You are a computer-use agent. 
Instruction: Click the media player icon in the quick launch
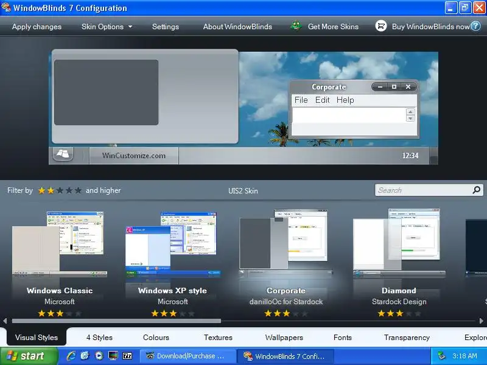pyautogui.click(x=99, y=356)
